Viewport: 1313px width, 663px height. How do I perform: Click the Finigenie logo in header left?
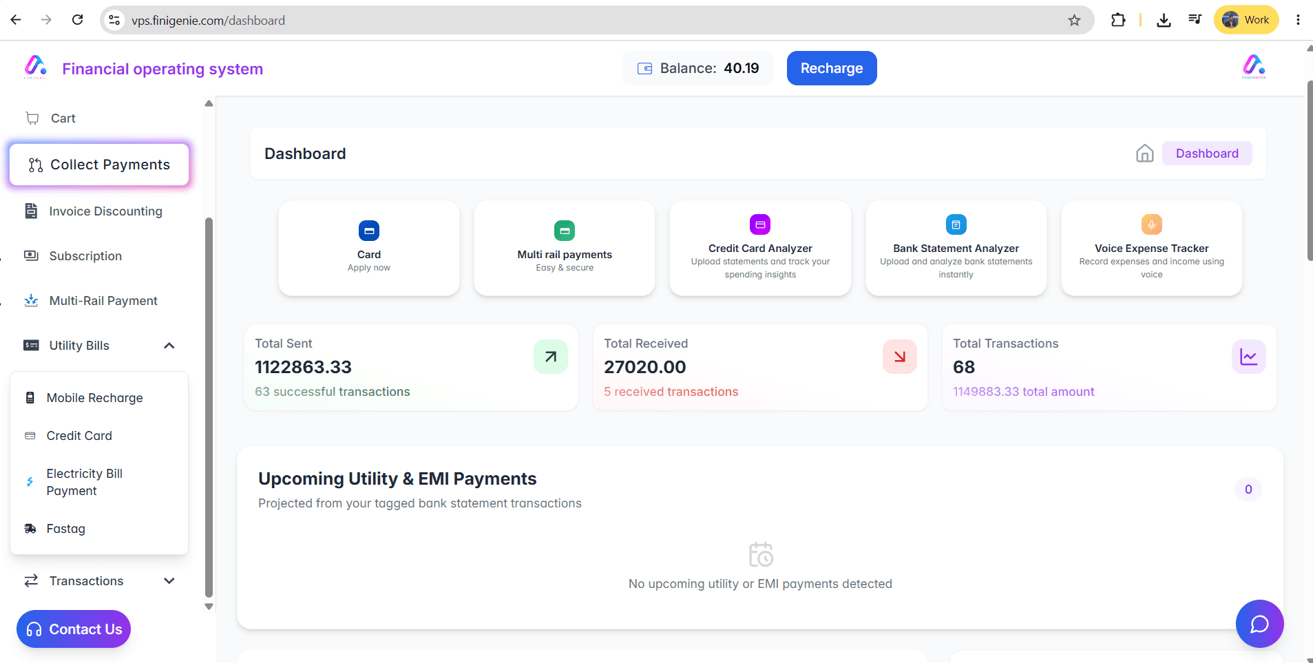coord(35,67)
